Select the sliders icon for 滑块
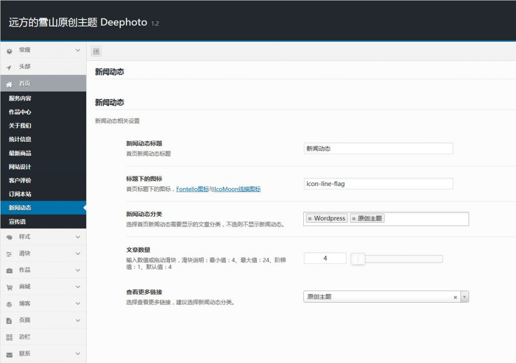This screenshot has width=516, height=363. [x=9, y=253]
